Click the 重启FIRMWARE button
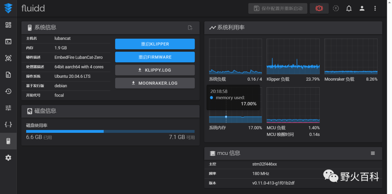This screenshot has height=194, width=392. [x=155, y=57]
